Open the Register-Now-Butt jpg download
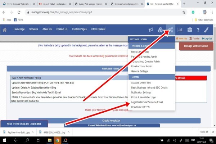This screenshot has width=216, height=144. coord(17,132)
